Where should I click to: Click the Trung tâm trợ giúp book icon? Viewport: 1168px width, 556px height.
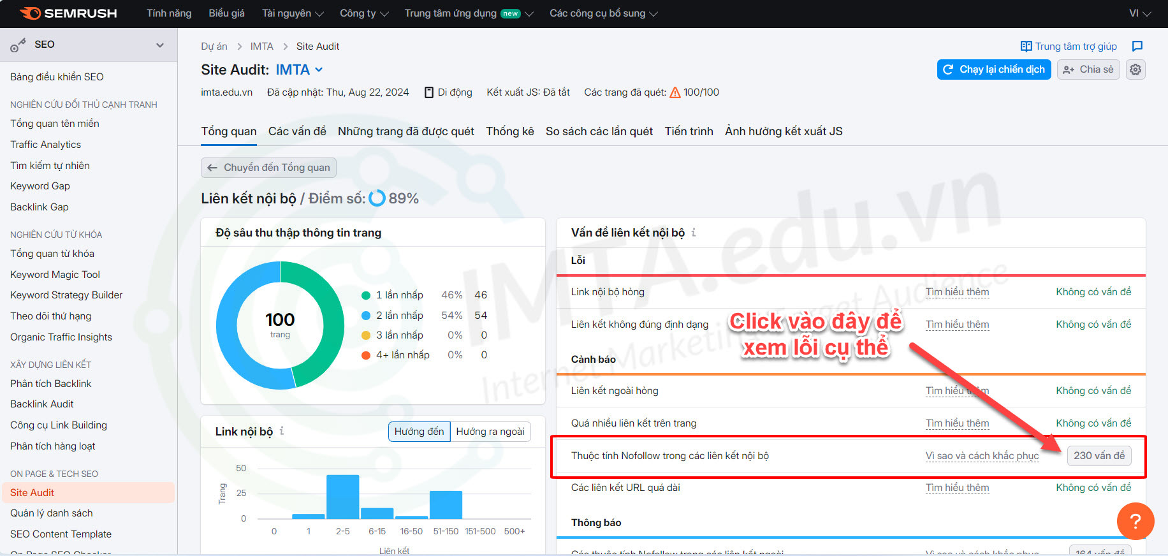click(1026, 47)
